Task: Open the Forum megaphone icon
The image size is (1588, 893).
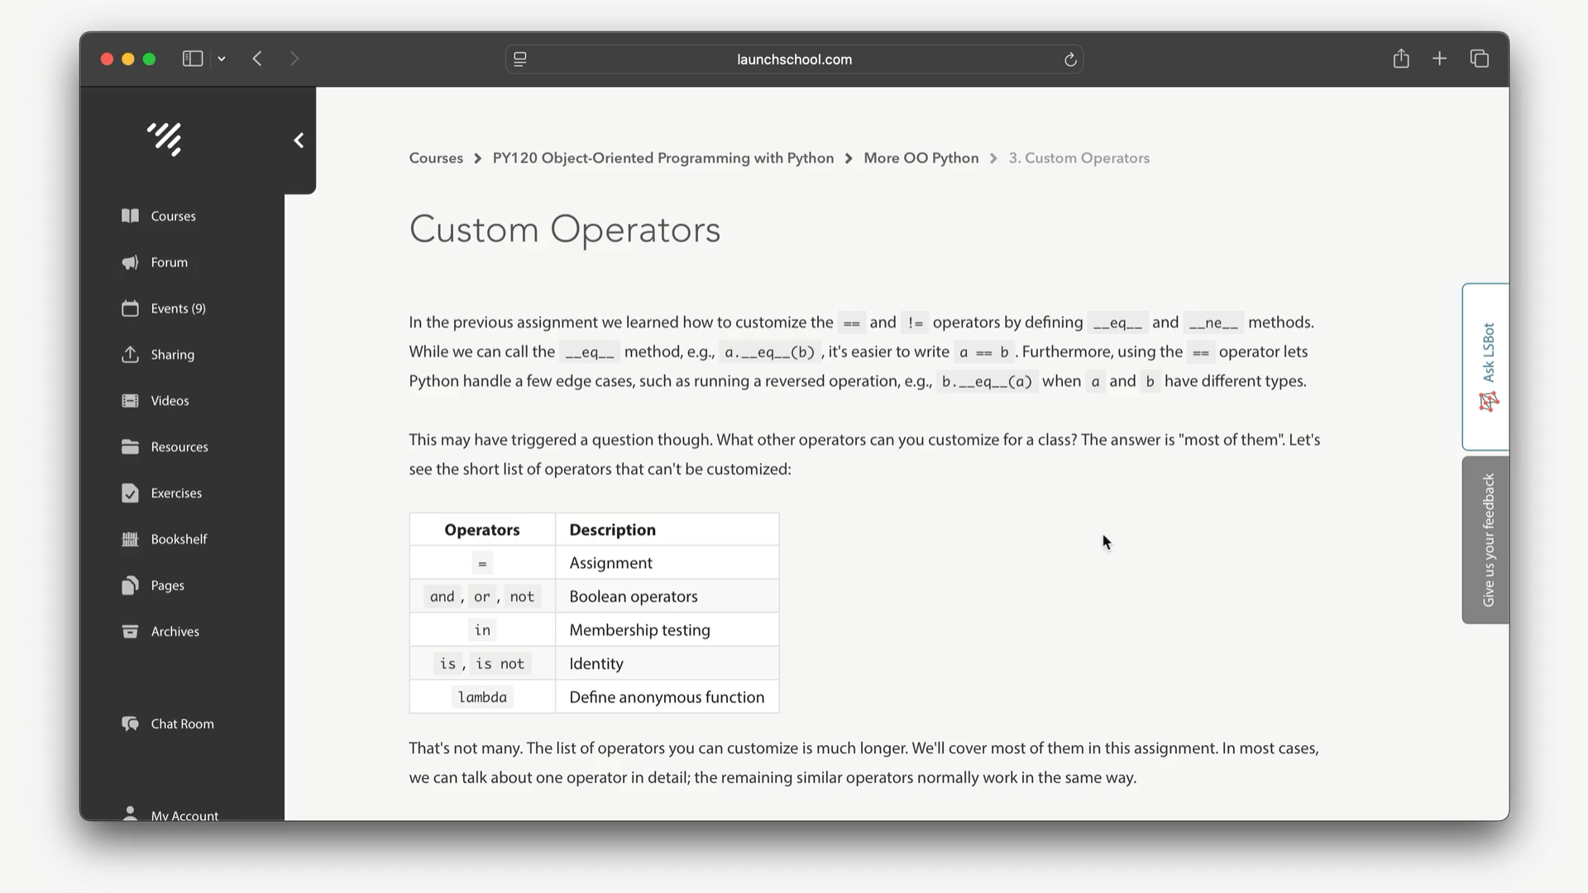Action: pyautogui.click(x=130, y=262)
